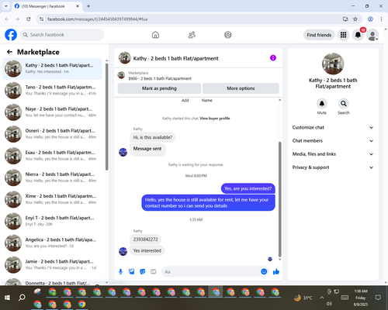This screenshot has height=310, width=388.
Task: Reload the page
Action: [x=29, y=19]
